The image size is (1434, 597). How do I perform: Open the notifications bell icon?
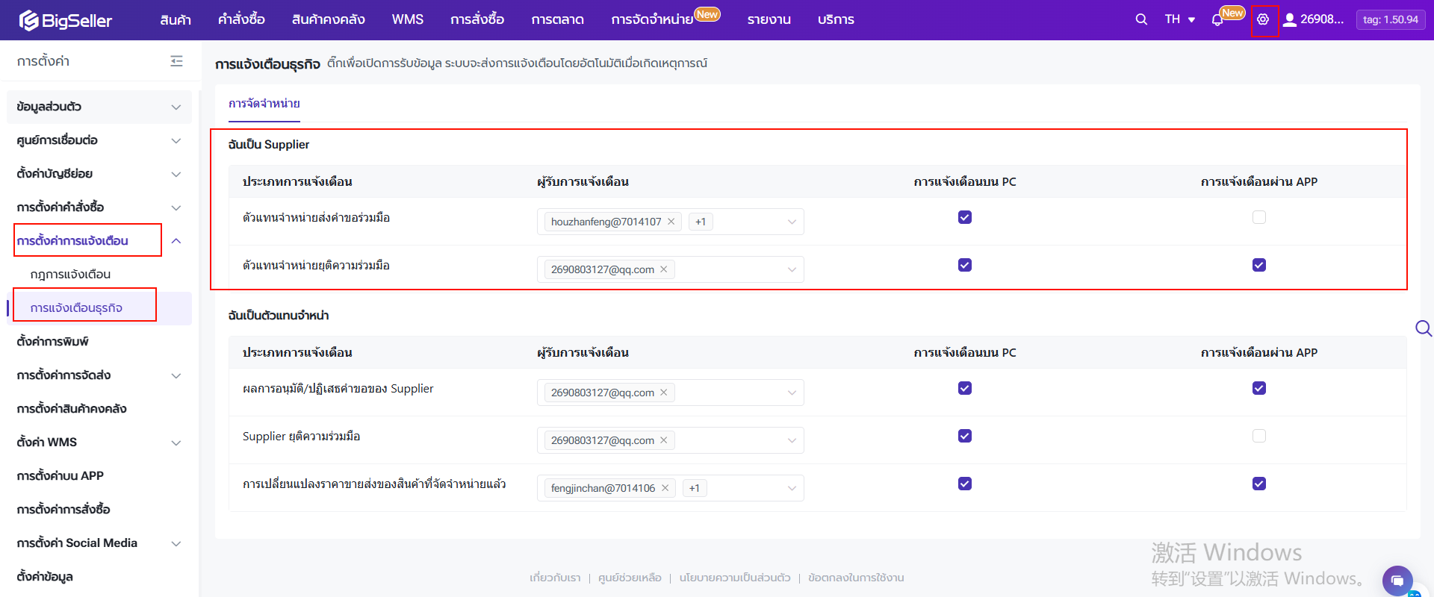pos(1217,20)
